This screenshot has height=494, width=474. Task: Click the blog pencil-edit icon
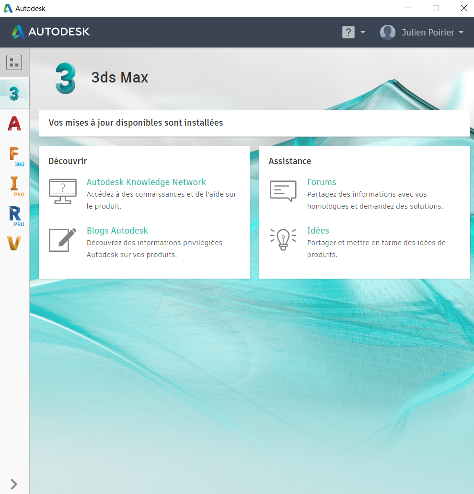[x=62, y=240]
